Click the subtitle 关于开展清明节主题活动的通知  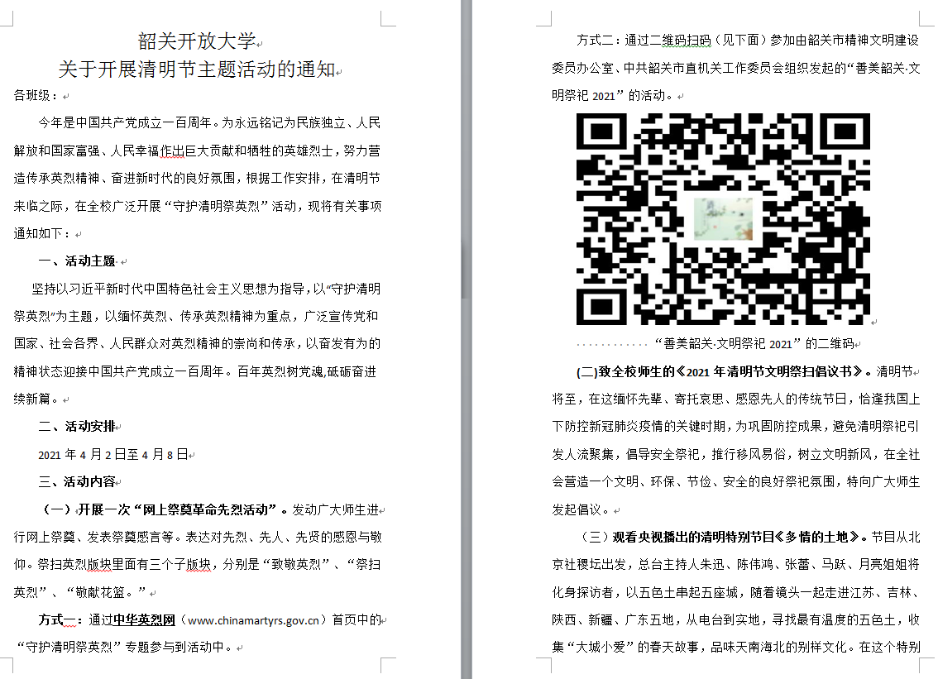(196, 69)
